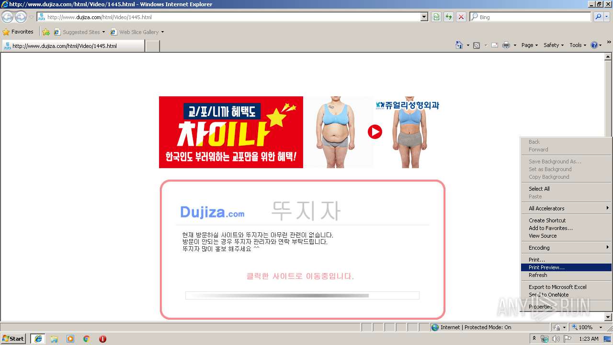
Task: Click the Home icon in command bar
Action: (459, 45)
